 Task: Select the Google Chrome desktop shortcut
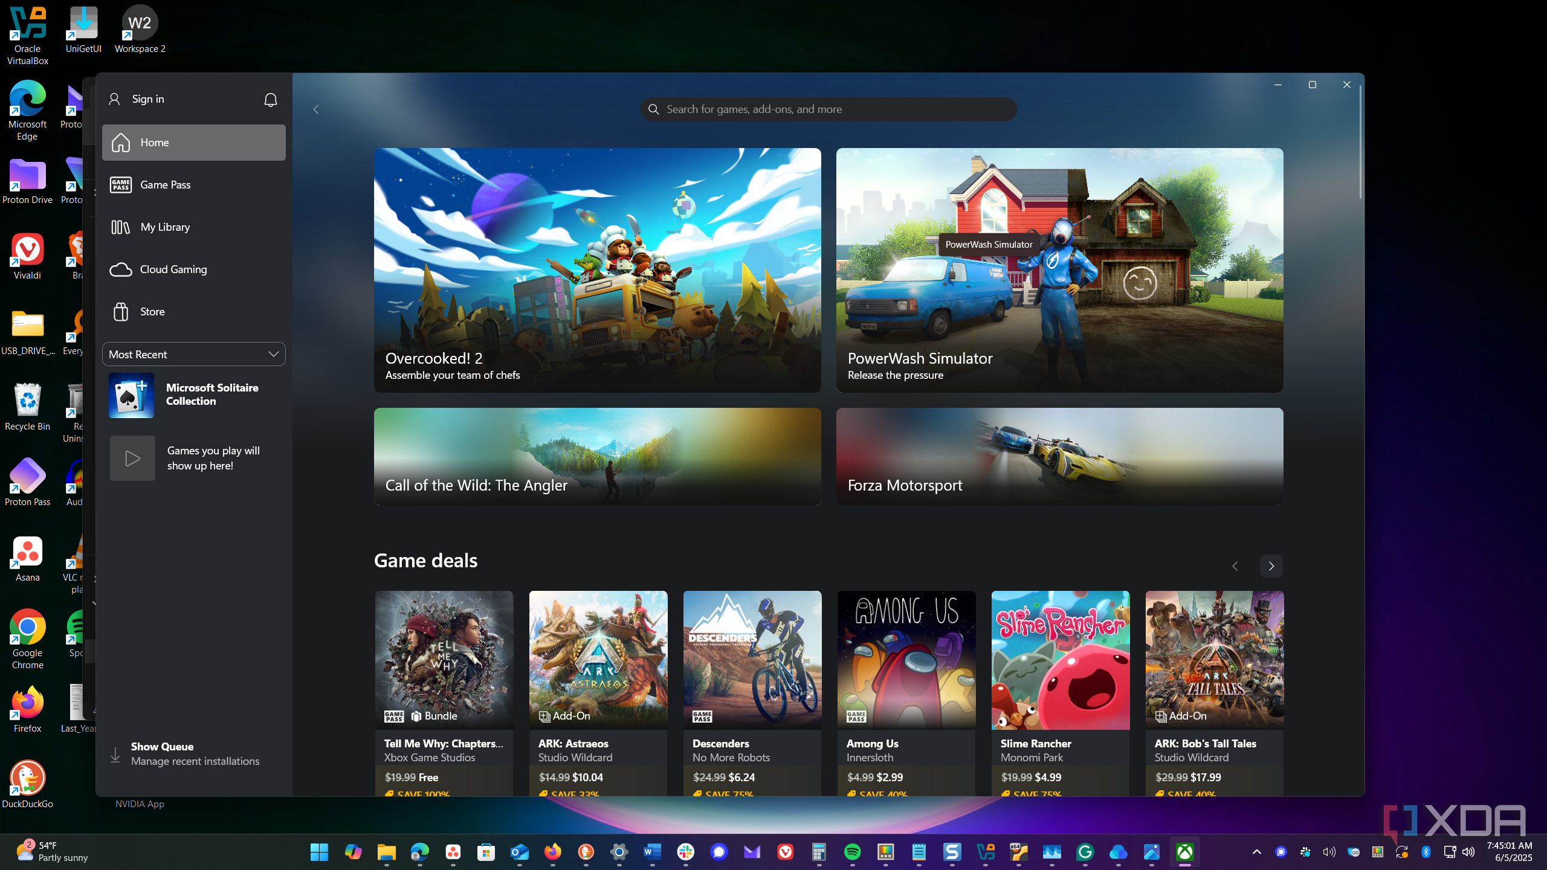click(27, 639)
